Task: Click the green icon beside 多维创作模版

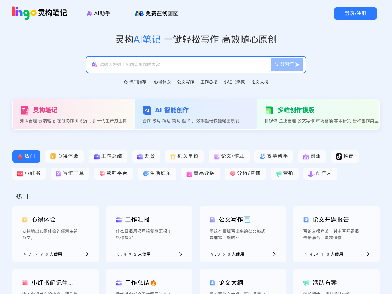Action: 269,110
